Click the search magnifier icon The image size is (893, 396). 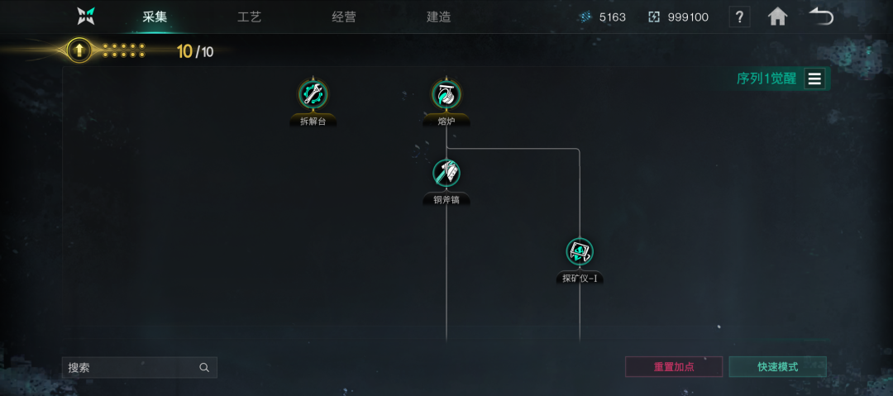[204, 368]
